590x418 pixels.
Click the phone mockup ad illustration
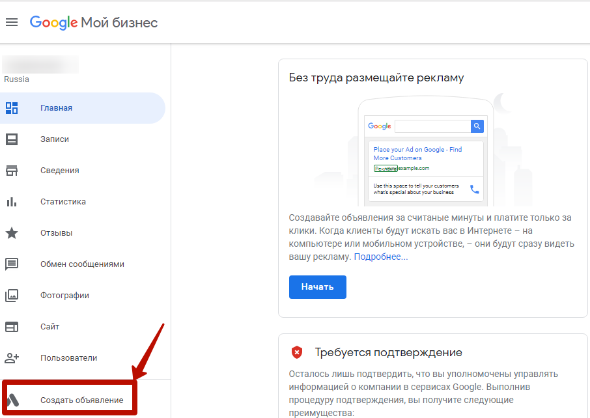[425, 149]
